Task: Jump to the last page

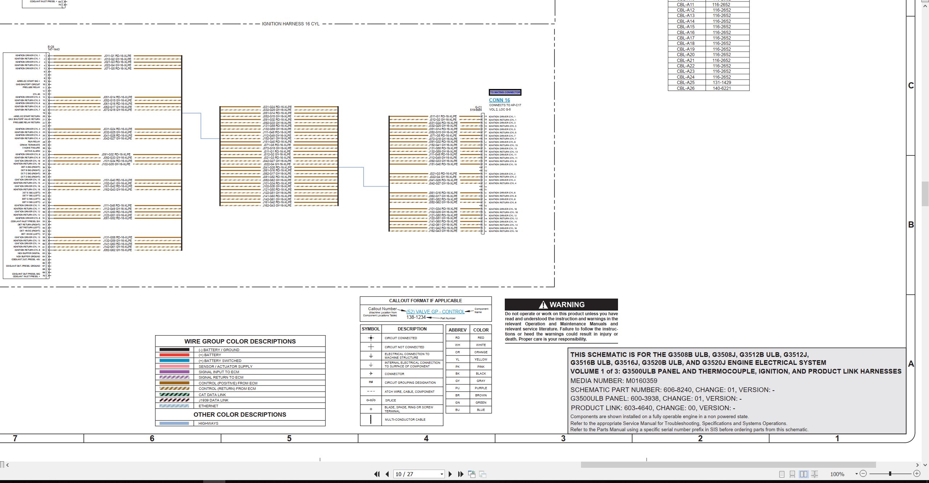Action: [461, 474]
